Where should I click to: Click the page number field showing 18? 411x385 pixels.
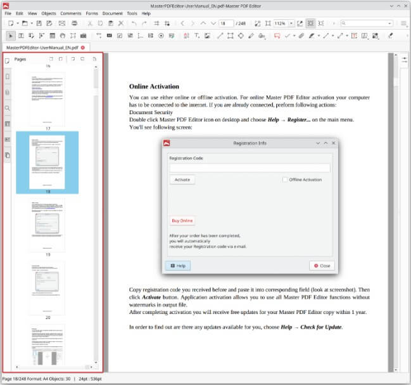coord(226,23)
